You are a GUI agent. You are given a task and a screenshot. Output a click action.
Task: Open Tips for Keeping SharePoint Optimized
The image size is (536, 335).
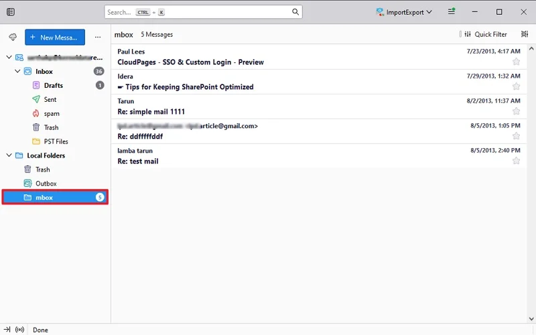tap(319, 82)
